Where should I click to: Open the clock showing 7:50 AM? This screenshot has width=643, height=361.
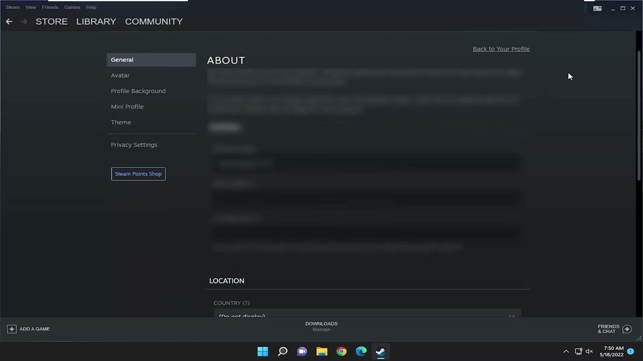[612, 351]
